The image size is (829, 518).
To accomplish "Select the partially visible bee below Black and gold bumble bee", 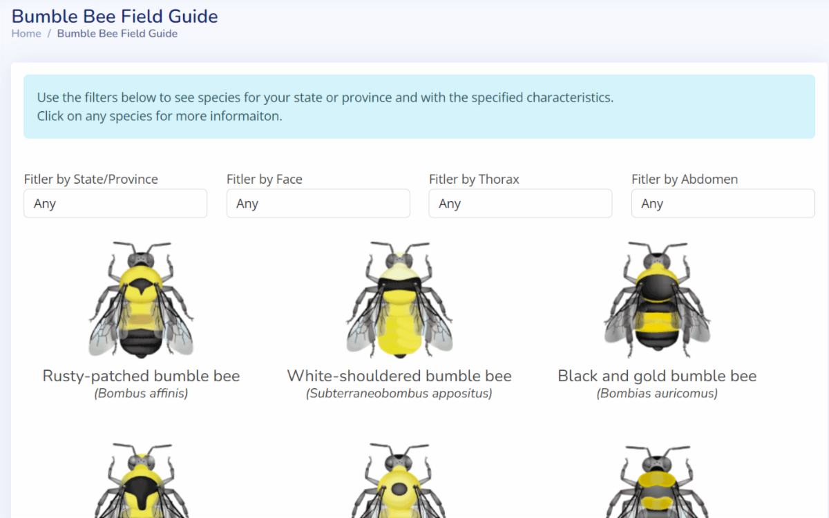I will 657,482.
